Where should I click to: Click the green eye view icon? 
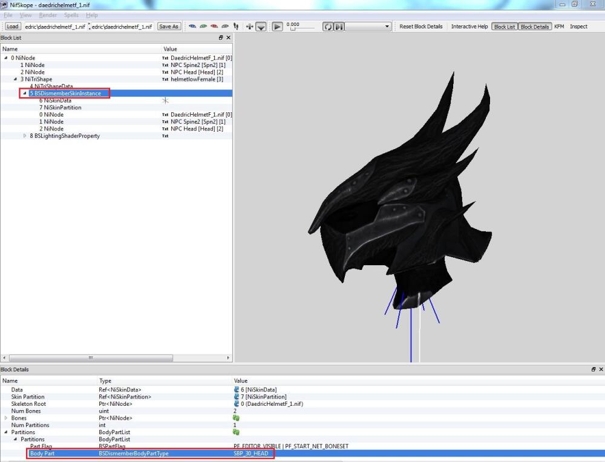click(203, 27)
